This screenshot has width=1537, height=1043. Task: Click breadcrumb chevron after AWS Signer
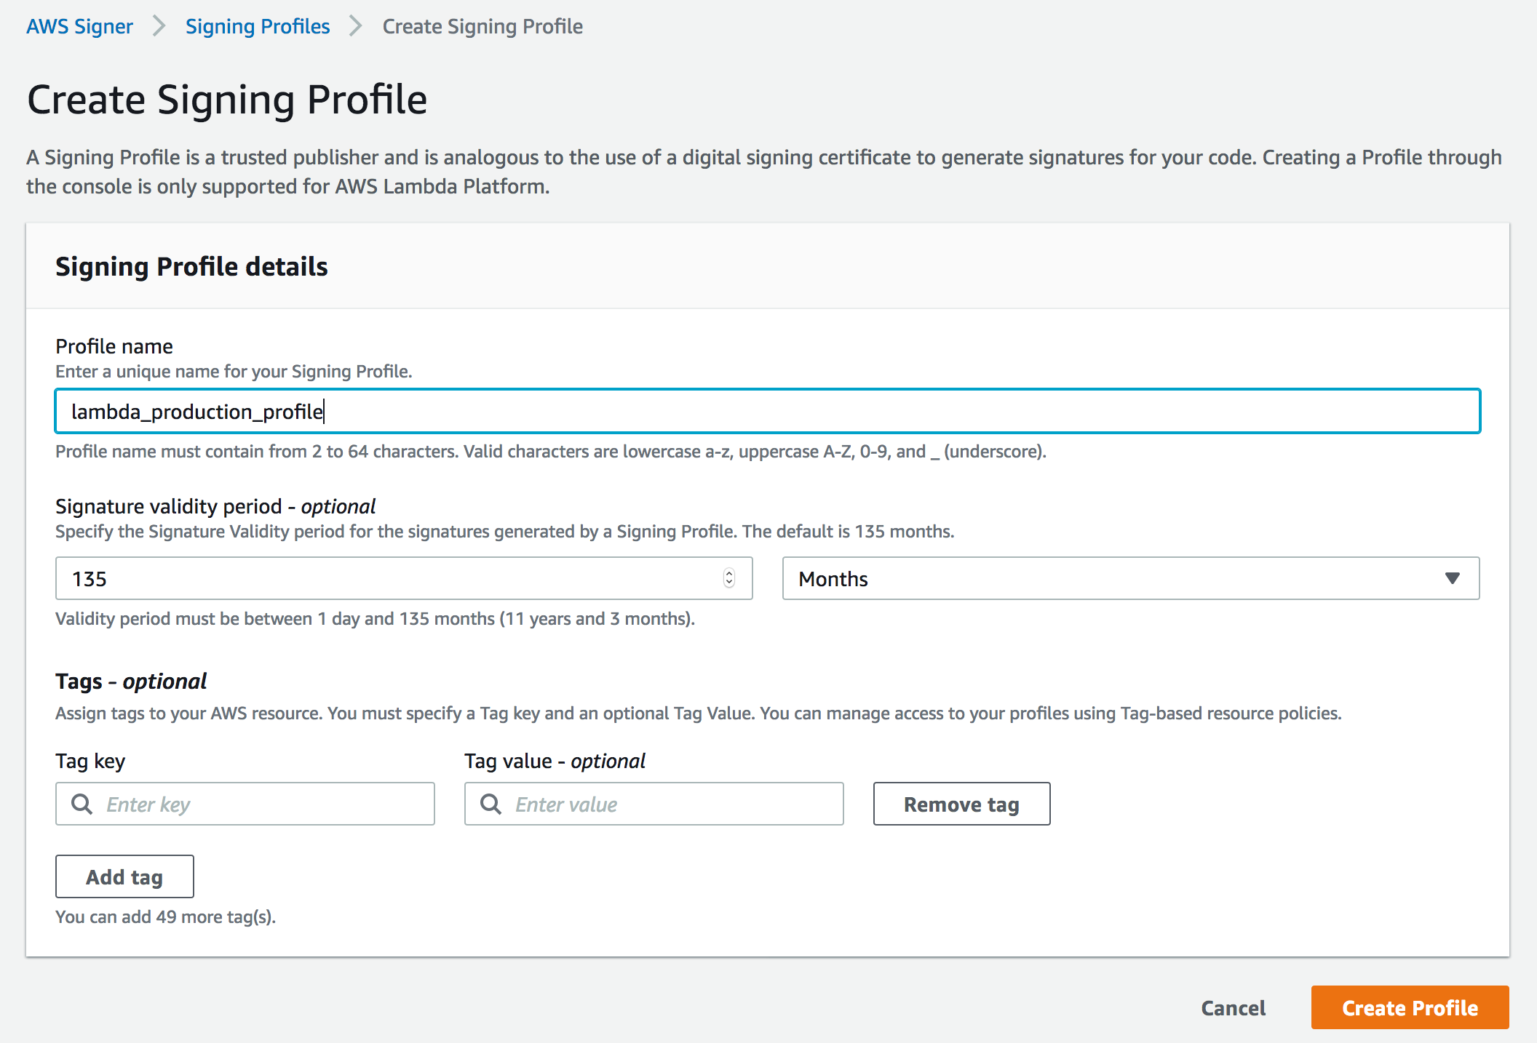tap(159, 27)
